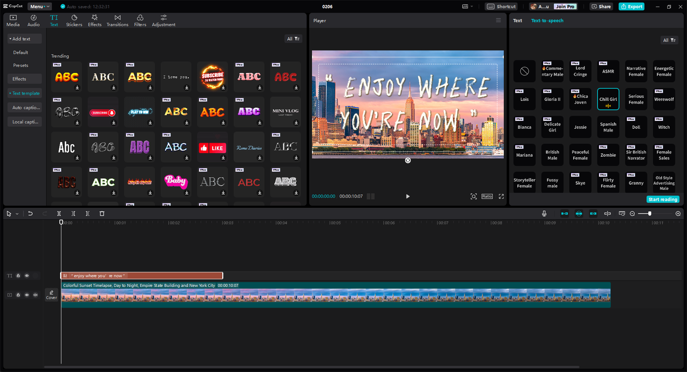687x372 pixels.
Task: Click the Share button
Action: 601,6
